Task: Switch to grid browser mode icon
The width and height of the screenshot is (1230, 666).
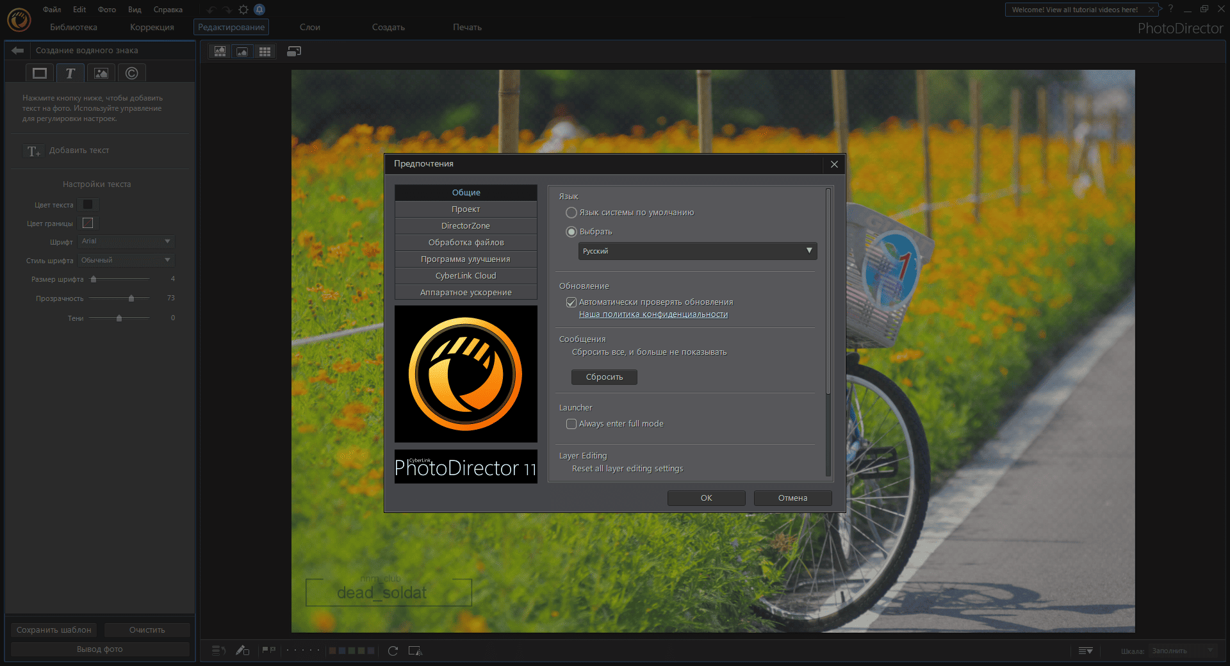Action: (x=265, y=51)
